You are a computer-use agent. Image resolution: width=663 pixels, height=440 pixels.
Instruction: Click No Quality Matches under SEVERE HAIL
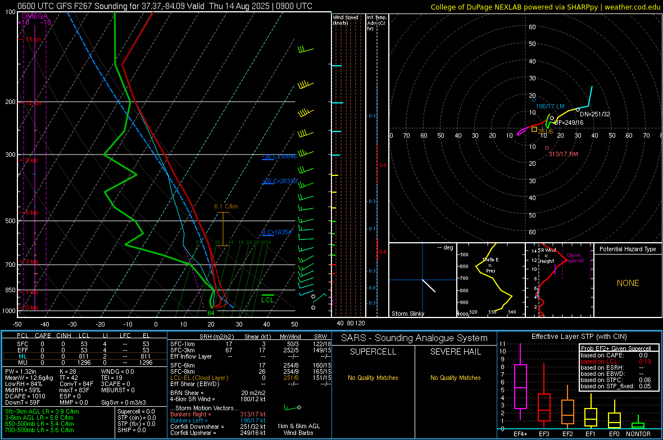[x=456, y=378]
